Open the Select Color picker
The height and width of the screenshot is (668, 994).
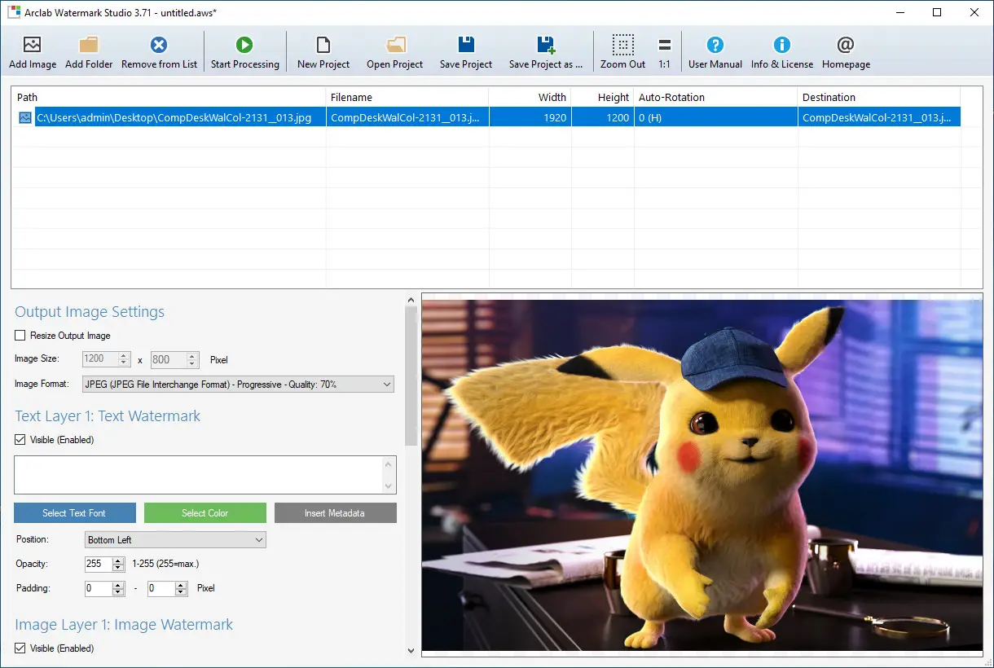[205, 512]
